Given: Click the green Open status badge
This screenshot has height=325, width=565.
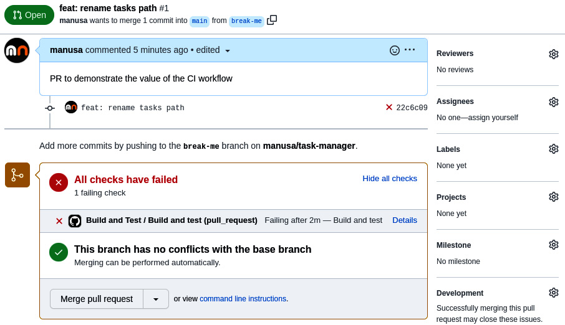Looking at the screenshot, I should coord(29,15).
